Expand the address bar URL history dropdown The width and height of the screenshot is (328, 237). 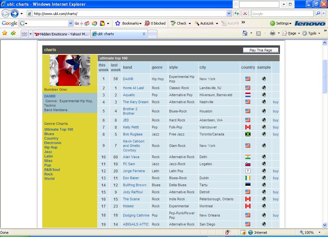[229, 13]
